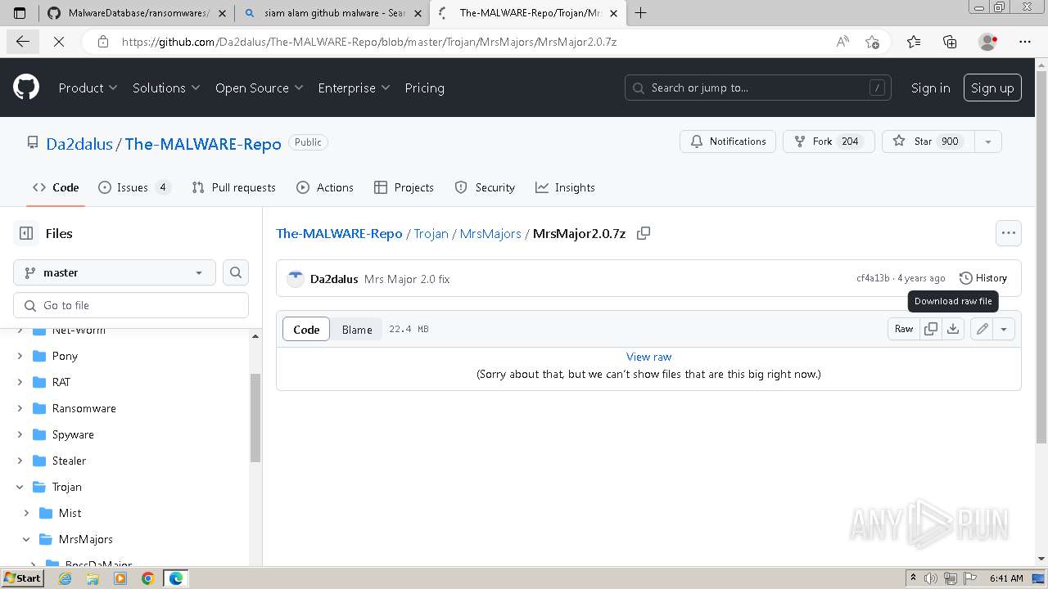Screen dimensions: 1048x589
Task: Copy raw file icon
Action: pyautogui.click(x=931, y=329)
